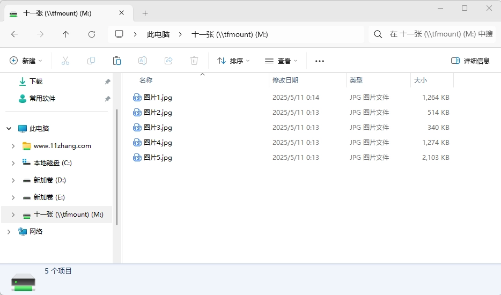Click the Delete trash icon
Screen dimensions: 501x295
tap(194, 61)
